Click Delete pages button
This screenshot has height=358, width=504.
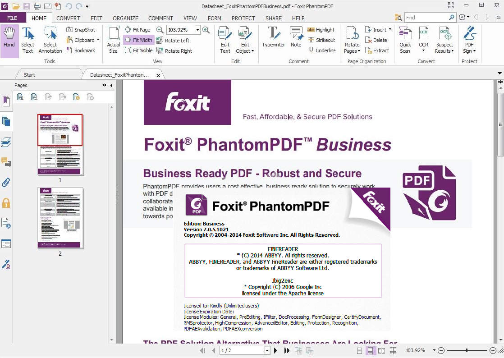click(376, 40)
